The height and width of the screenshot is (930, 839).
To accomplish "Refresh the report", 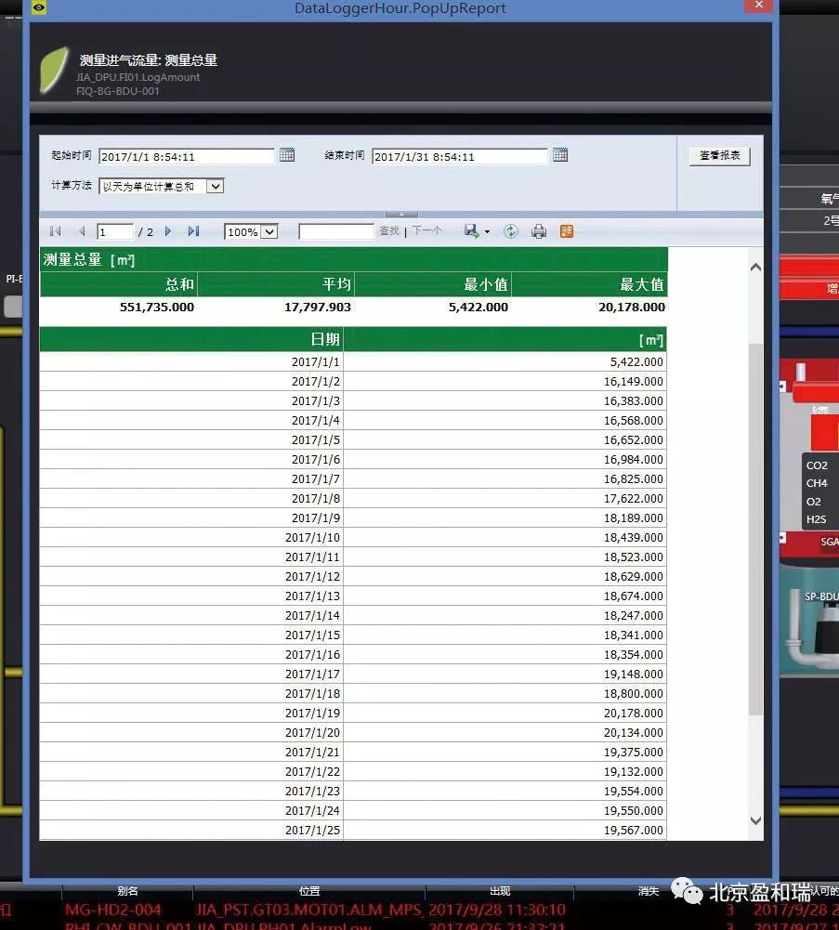I will coord(510,231).
